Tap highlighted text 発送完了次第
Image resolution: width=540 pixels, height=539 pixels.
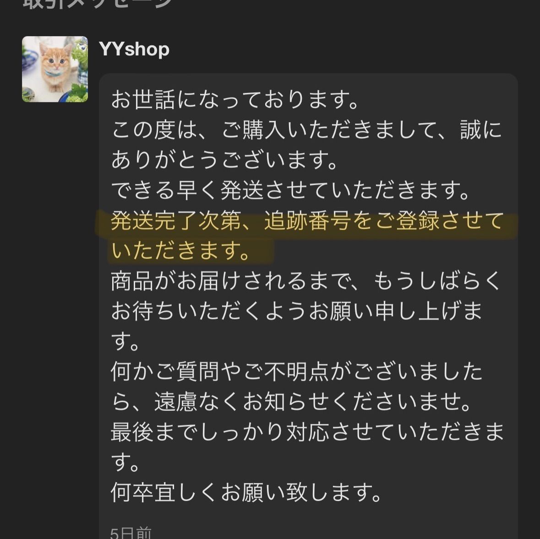(175, 221)
